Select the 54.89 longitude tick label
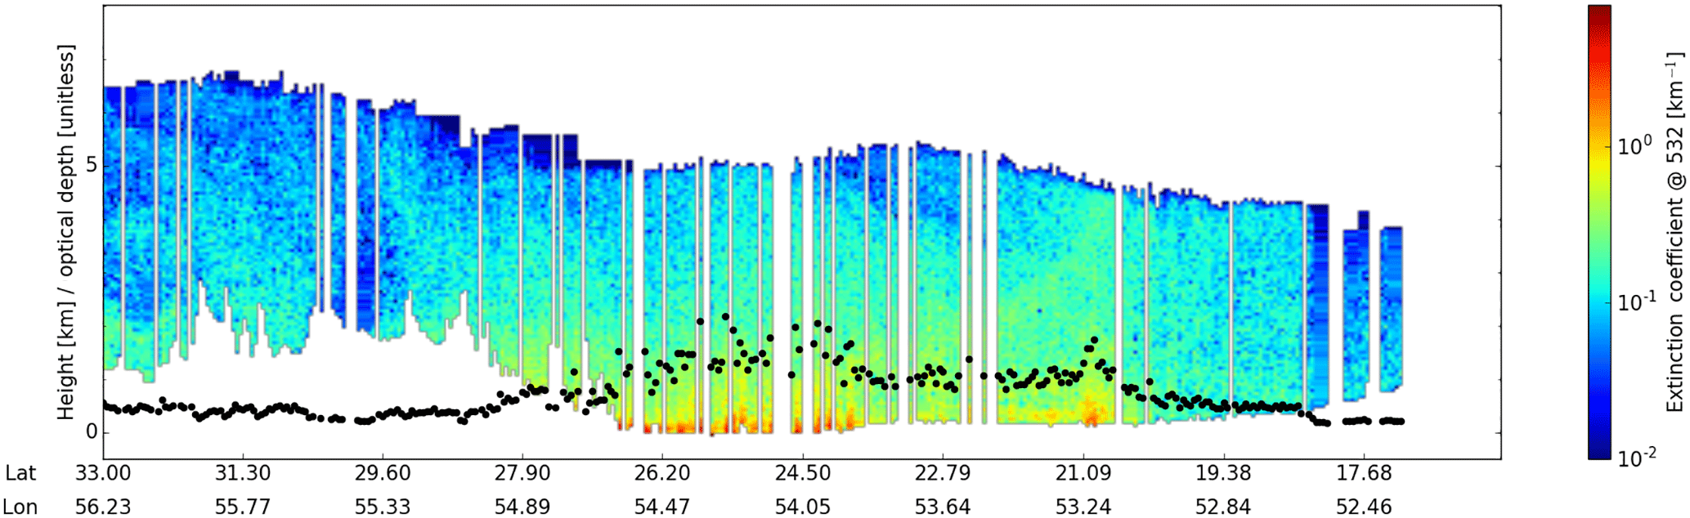This screenshot has width=1690, height=518. point(522,507)
